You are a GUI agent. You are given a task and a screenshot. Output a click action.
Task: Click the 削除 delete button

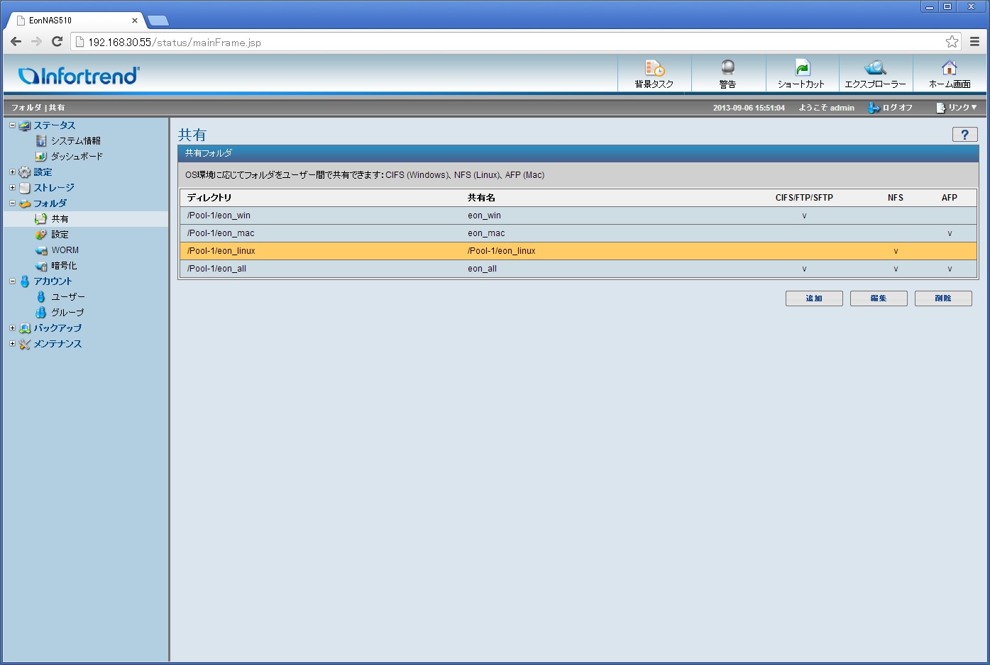(943, 298)
